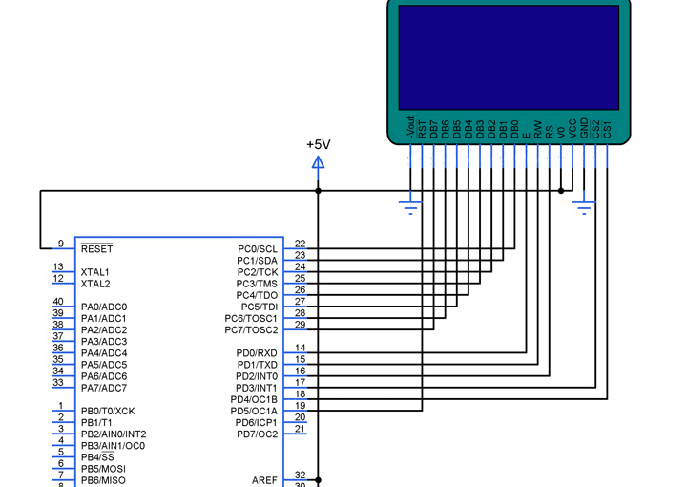
Task: Click the PD1/TXD pin label
Action: point(258,365)
